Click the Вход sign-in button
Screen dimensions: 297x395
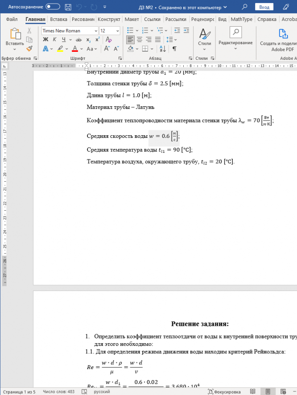click(x=264, y=7)
